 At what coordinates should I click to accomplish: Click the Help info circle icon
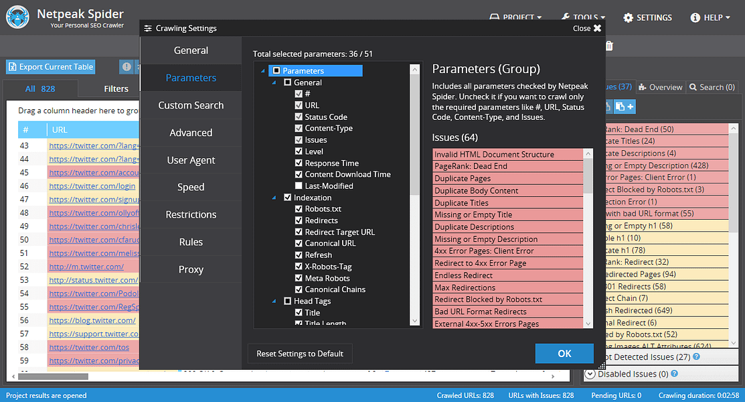(x=695, y=18)
